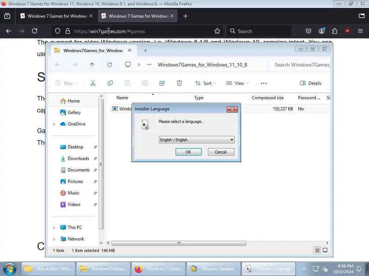Click the Share icon in Explorer toolbar

[162, 83]
